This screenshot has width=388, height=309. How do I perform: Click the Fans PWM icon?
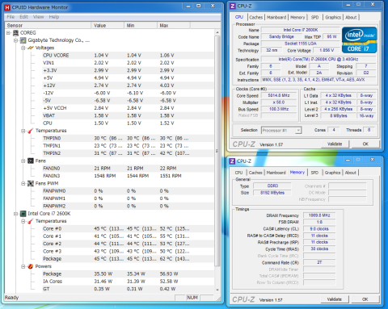tap(31, 183)
